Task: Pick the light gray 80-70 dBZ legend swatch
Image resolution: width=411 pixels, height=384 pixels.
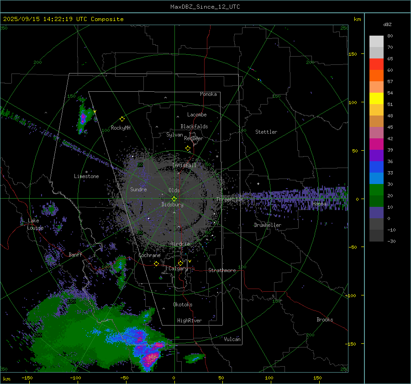Action: [x=376, y=42]
